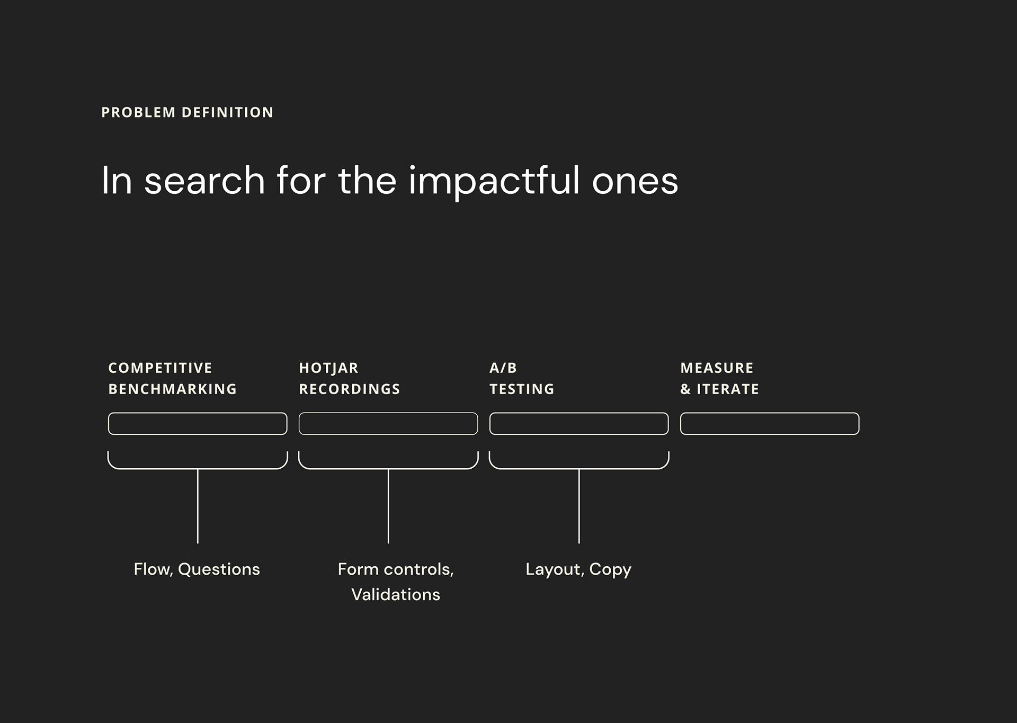Image resolution: width=1017 pixels, height=723 pixels.
Task: Click the A/B TESTING heading
Action: click(x=522, y=378)
